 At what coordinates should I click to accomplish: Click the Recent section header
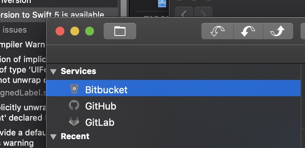tap(75, 137)
